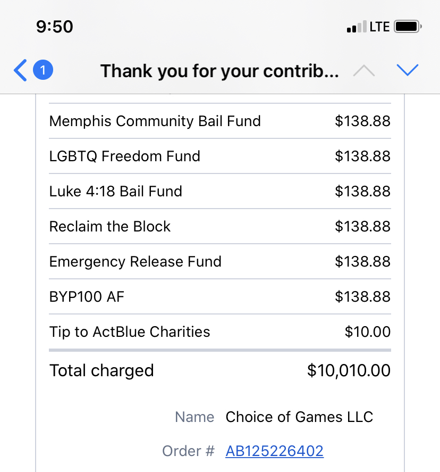
Task: Open order number AB125226402 link
Action: coord(274,451)
